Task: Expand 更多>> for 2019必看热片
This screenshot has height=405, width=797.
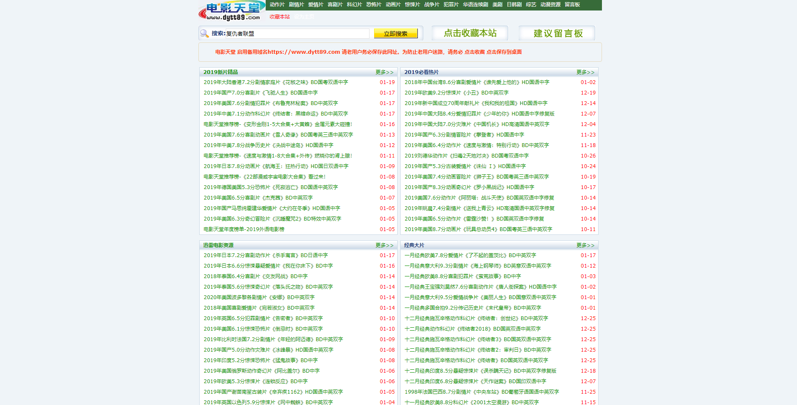Action: (586, 72)
